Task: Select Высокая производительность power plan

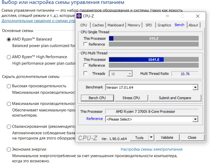Action: coord(9,86)
